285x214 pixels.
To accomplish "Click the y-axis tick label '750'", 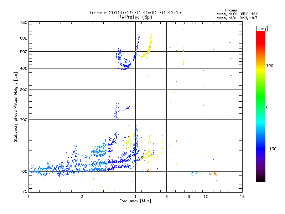I will pyautogui.click(x=24, y=22).
